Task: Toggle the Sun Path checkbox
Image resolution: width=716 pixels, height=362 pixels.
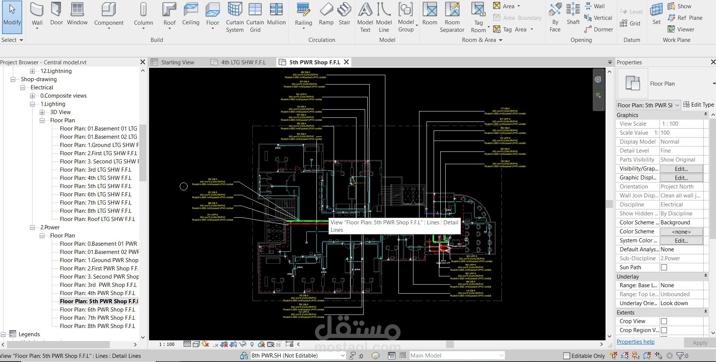Action: 664,267
